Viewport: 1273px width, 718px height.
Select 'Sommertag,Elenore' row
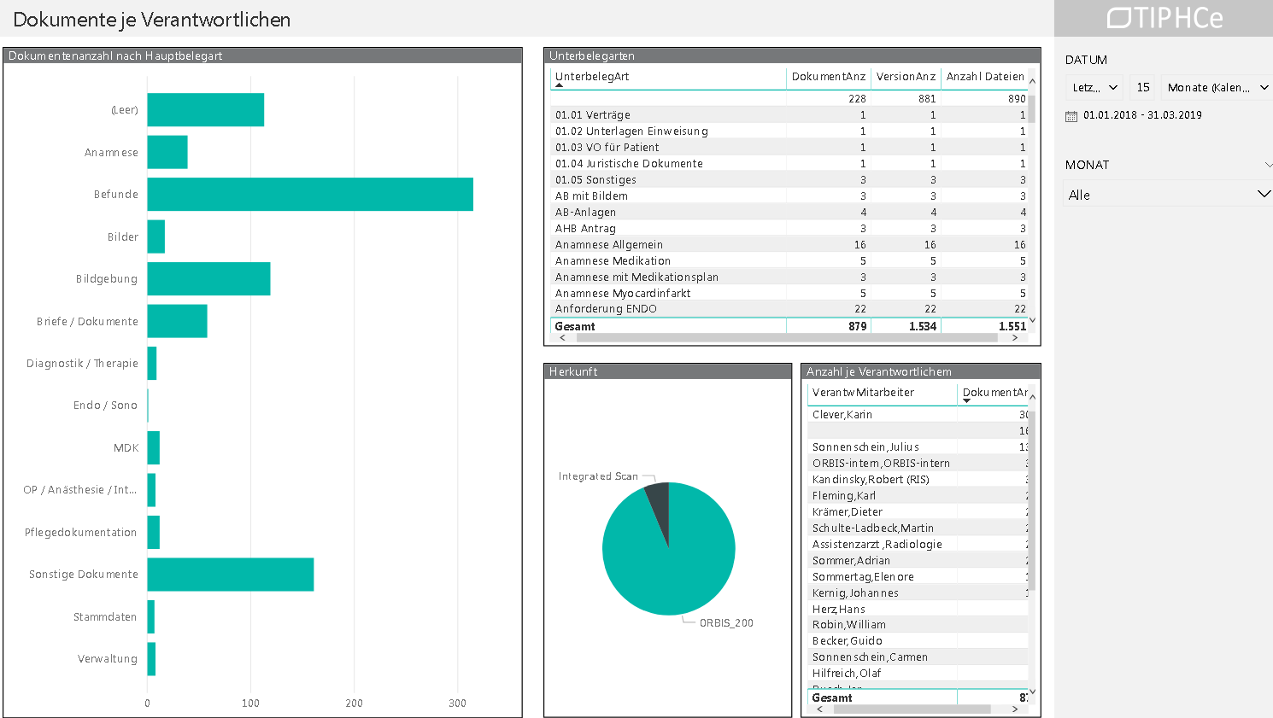click(x=918, y=577)
